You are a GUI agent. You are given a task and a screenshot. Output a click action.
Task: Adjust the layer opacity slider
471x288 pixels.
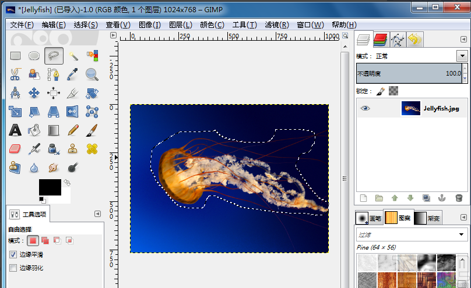point(409,73)
